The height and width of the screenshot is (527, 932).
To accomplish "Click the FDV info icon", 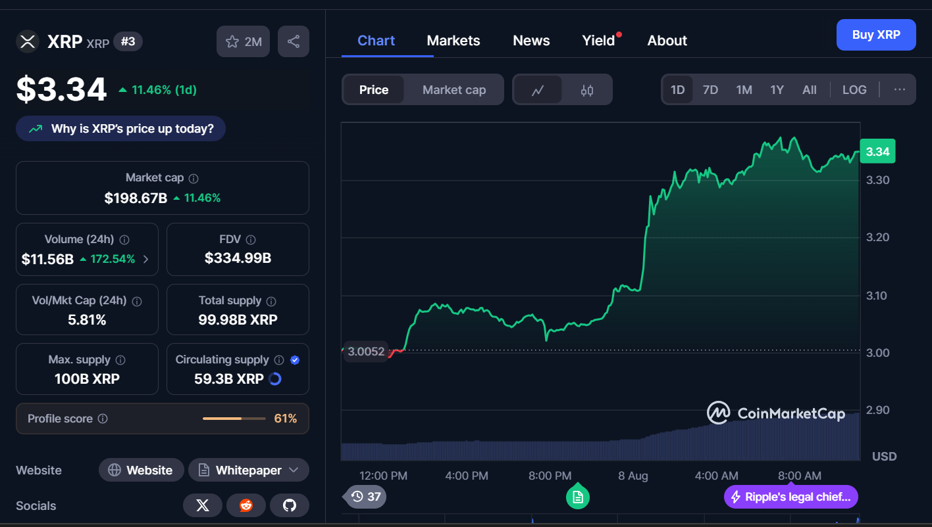I will (251, 240).
